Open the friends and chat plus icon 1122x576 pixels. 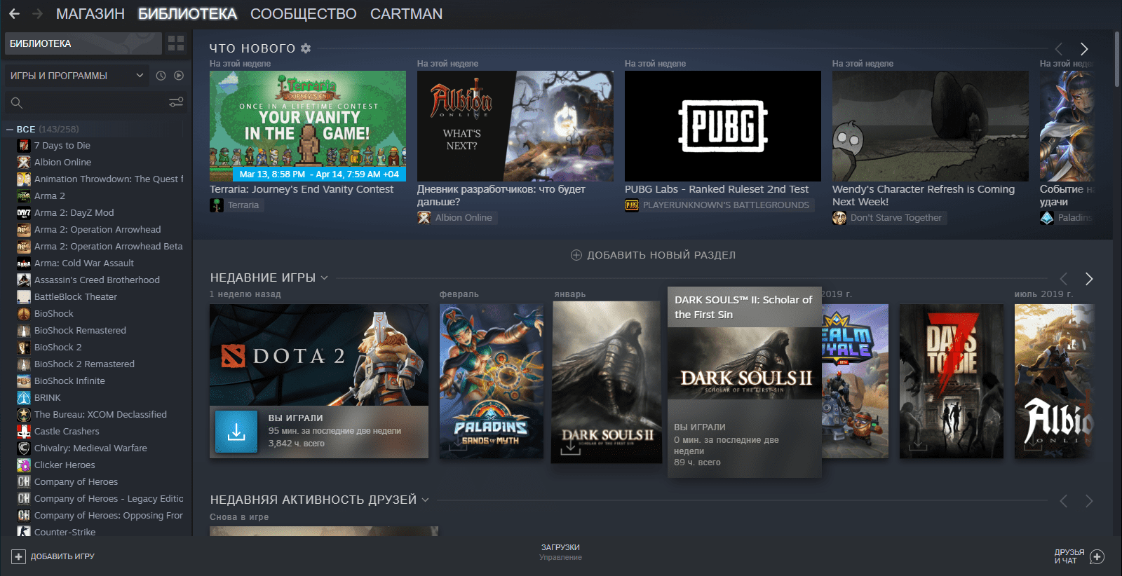click(x=1097, y=556)
